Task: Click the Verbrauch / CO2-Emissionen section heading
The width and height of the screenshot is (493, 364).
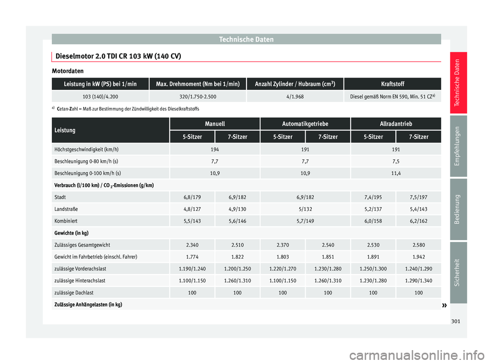Action: (104, 186)
